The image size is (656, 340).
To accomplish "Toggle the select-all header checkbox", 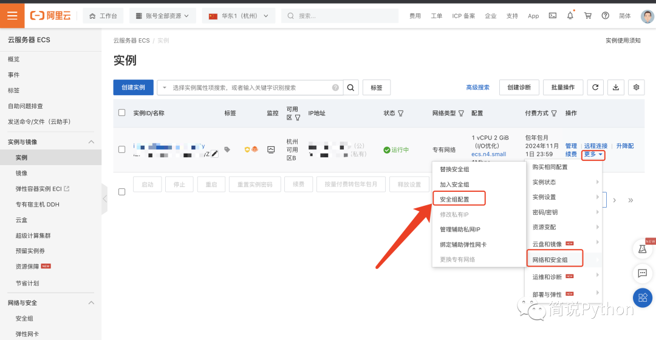I will coord(121,112).
